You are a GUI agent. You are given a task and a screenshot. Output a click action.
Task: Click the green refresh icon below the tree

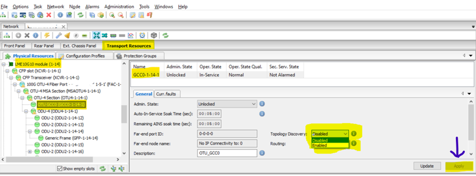[103, 169]
